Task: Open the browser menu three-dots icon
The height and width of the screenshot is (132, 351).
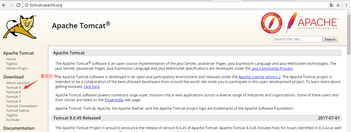Action: point(346,5)
